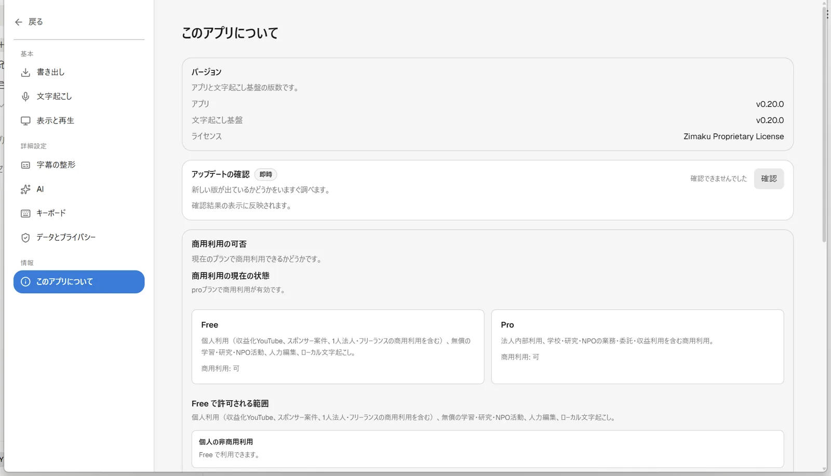Click the monitor icon beside 表示と再生
The image size is (831, 476).
click(x=25, y=121)
